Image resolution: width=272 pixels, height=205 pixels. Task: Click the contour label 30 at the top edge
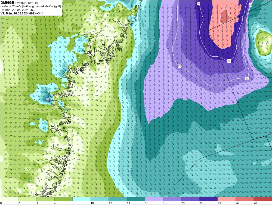[x=198, y=4]
